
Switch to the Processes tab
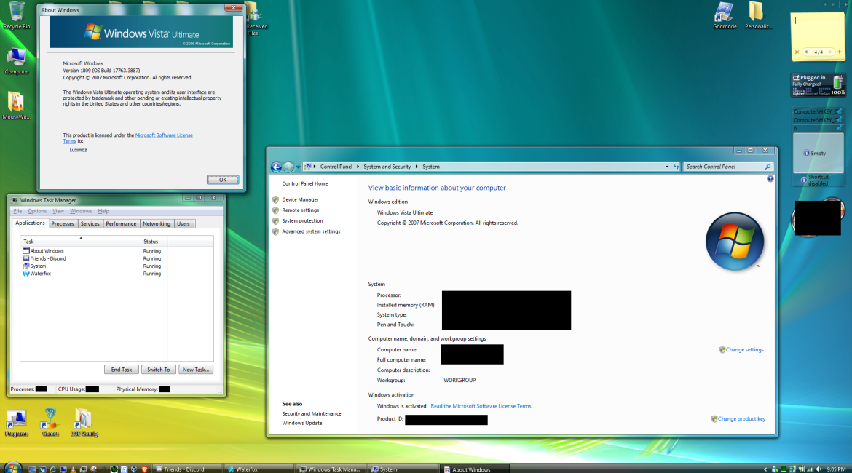click(63, 223)
